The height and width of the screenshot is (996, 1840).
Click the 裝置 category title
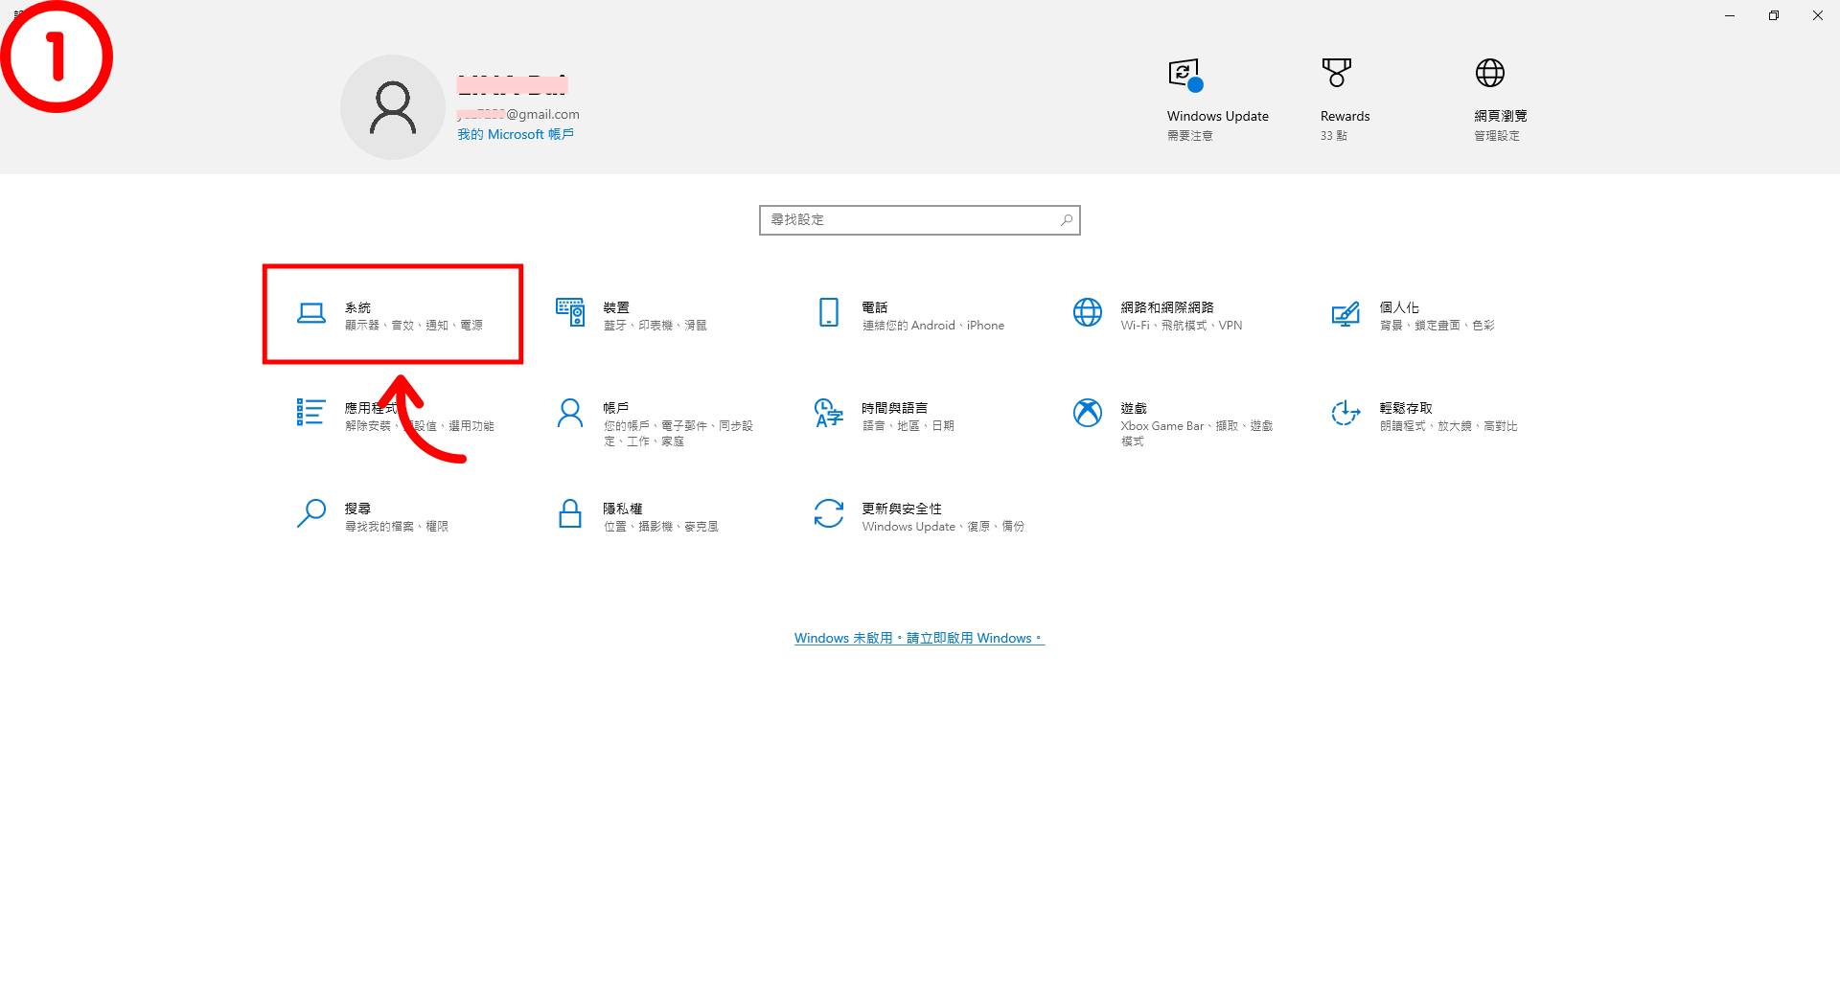(617, 307)
